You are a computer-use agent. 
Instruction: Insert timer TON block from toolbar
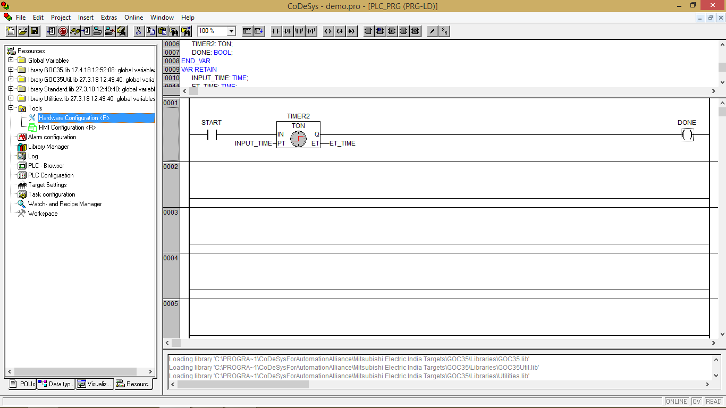[x=415, y=31]
